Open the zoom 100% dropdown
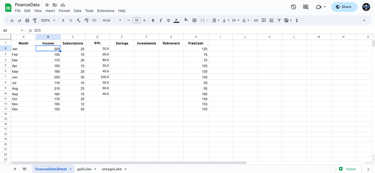 48,20
